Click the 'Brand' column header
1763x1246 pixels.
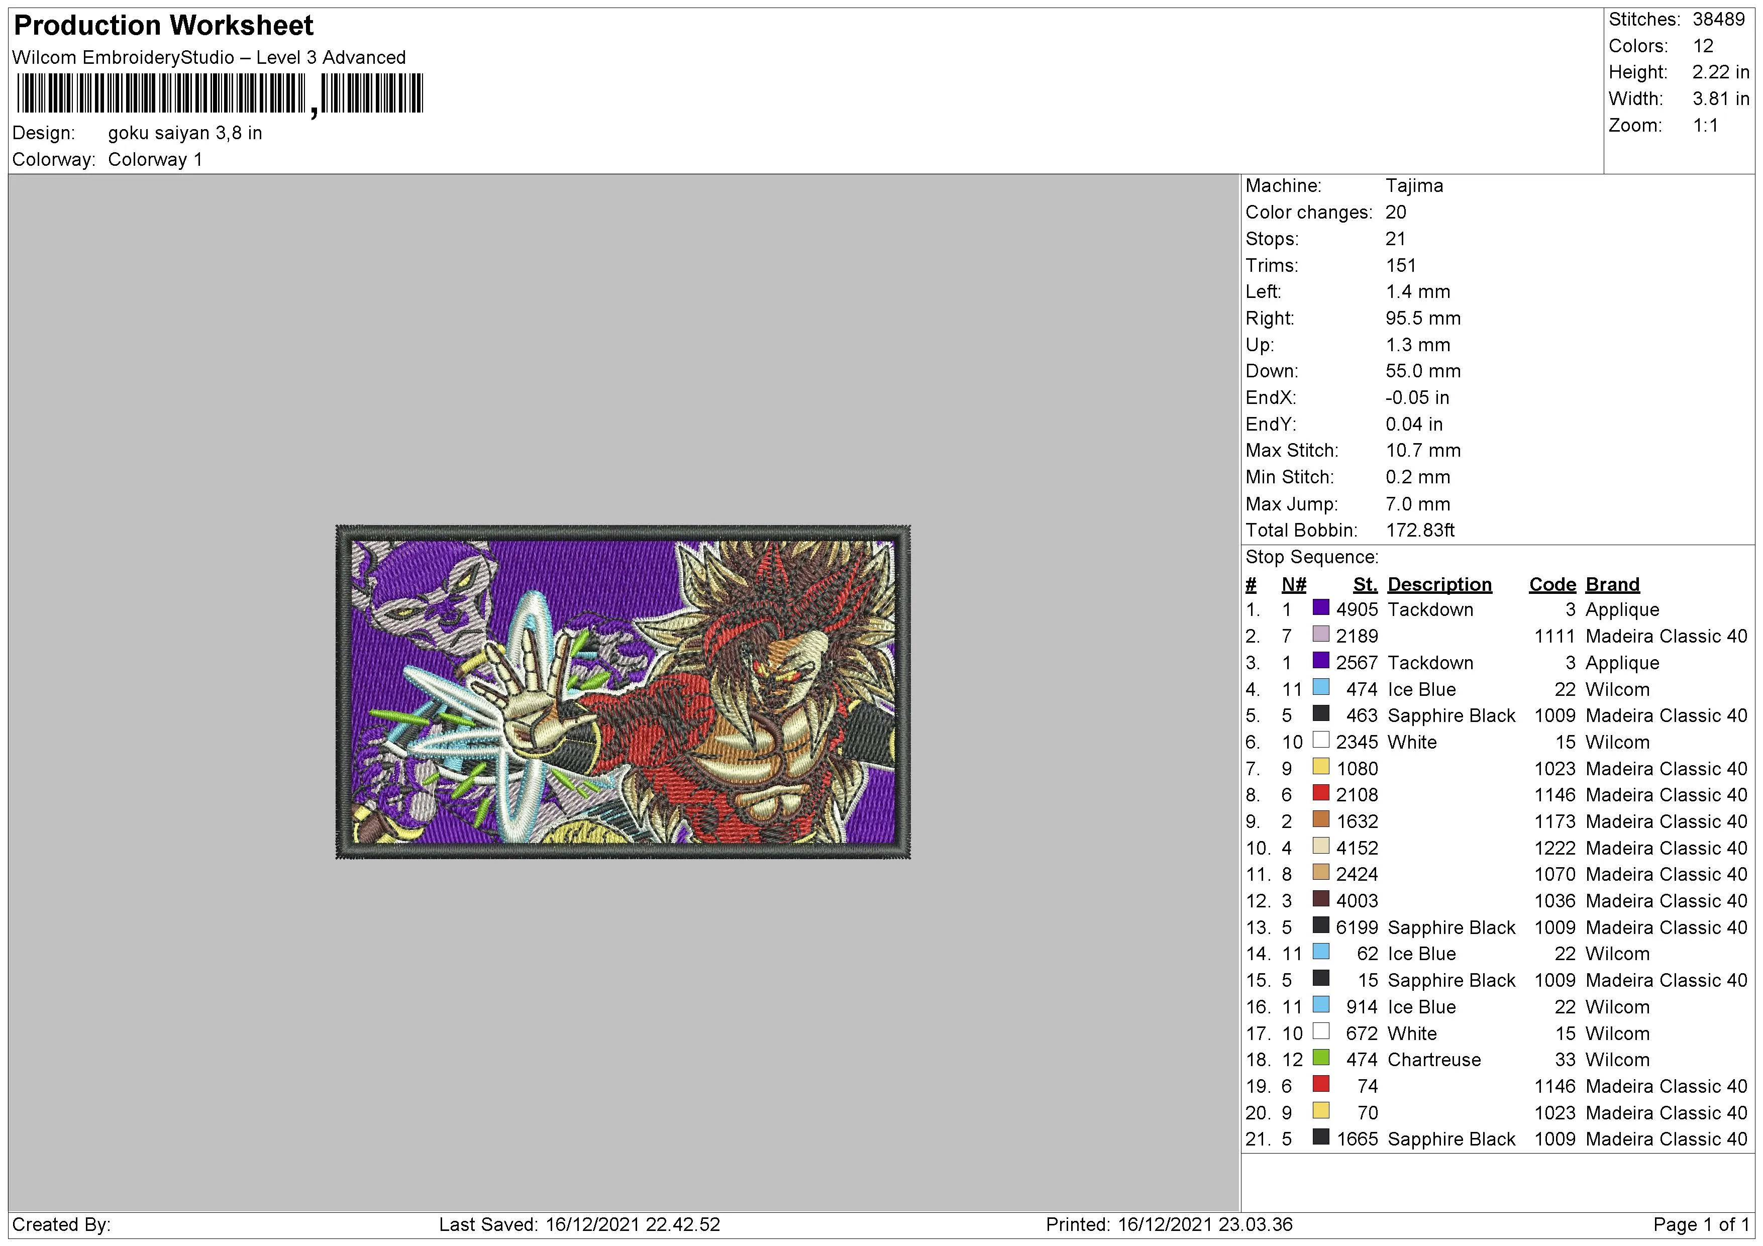point(1612,584)
